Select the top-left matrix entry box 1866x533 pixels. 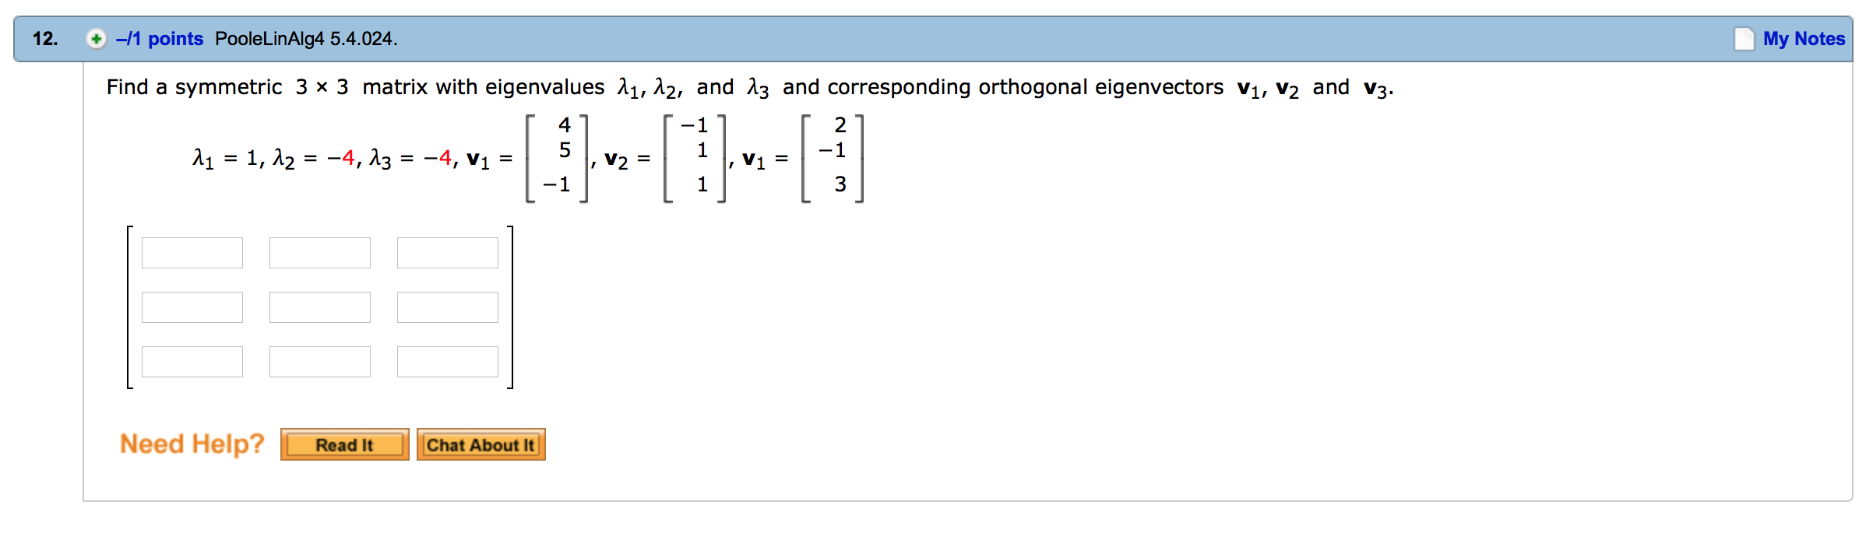(x=192, y=251)
